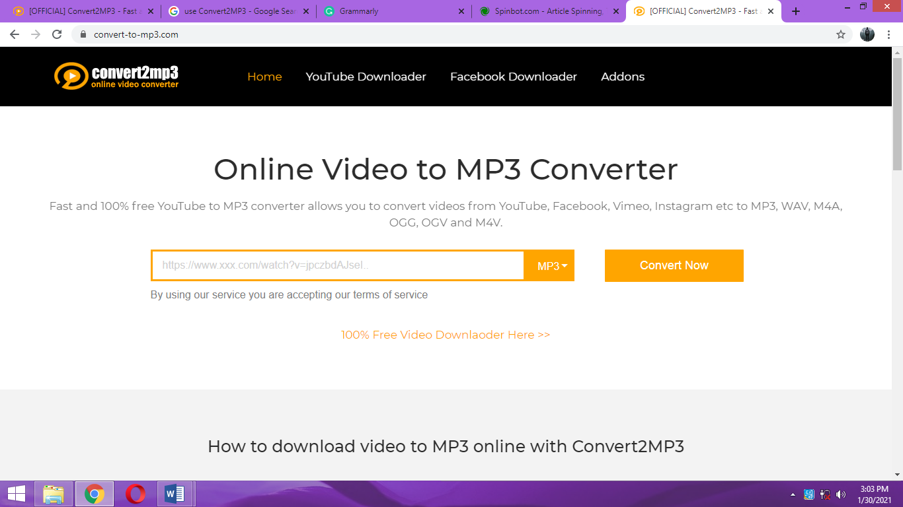903x507 pixels.
Task: Launch Opera from the taskbar
Action: click(136, 494)
